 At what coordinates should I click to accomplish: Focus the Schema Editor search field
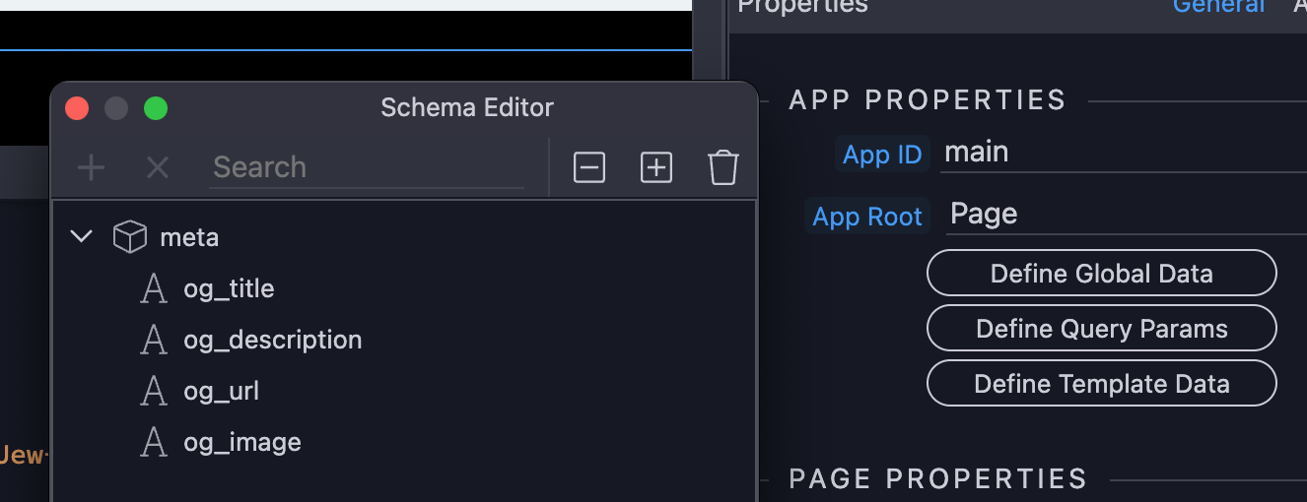click(365, 167)
